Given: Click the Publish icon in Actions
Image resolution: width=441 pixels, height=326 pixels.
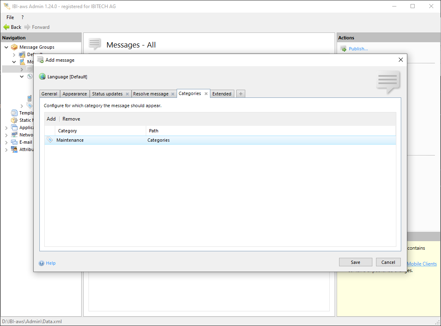Looking at the screenshot, I should [x=343, y=49].
